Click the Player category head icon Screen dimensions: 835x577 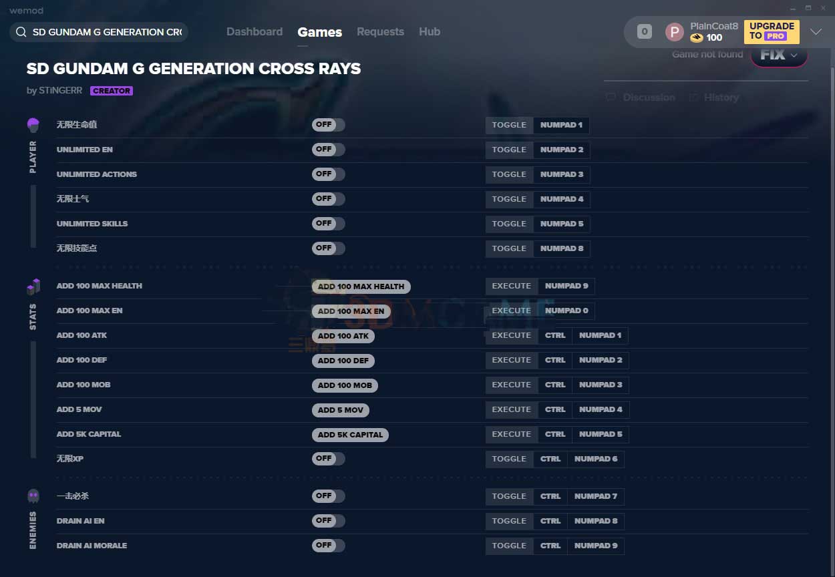(33, 125)
